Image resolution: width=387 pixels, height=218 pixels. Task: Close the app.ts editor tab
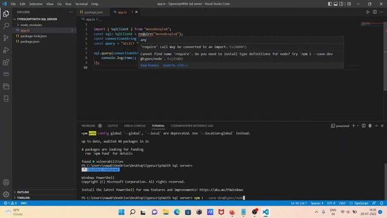(x=137, y=12)
